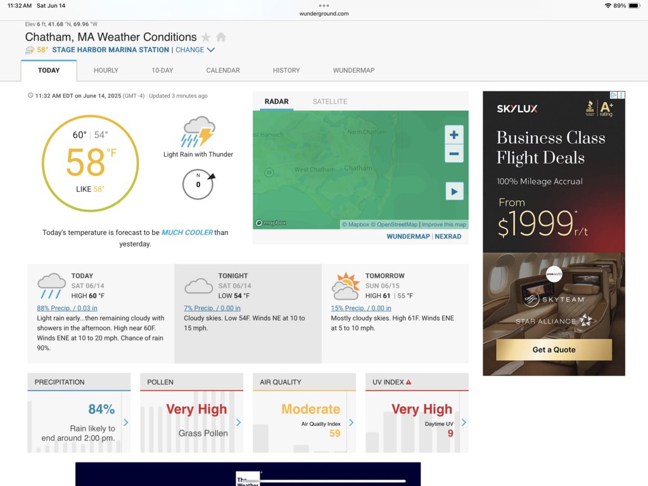Click Get a Quote in the ad
The height and width of the screenshot is (486, 648).
pos(554,350)
